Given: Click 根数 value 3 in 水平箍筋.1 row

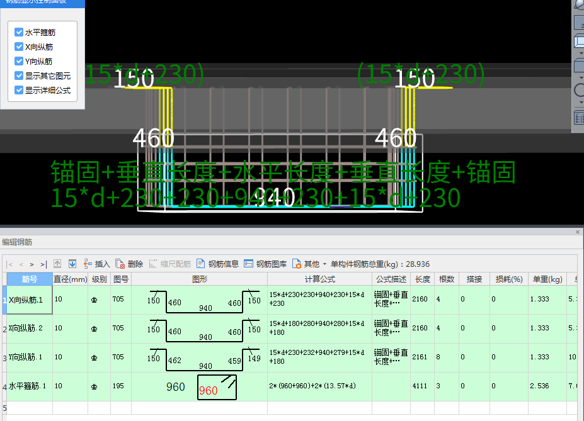Looking at the screenshot, I should (x=438, y=386).
